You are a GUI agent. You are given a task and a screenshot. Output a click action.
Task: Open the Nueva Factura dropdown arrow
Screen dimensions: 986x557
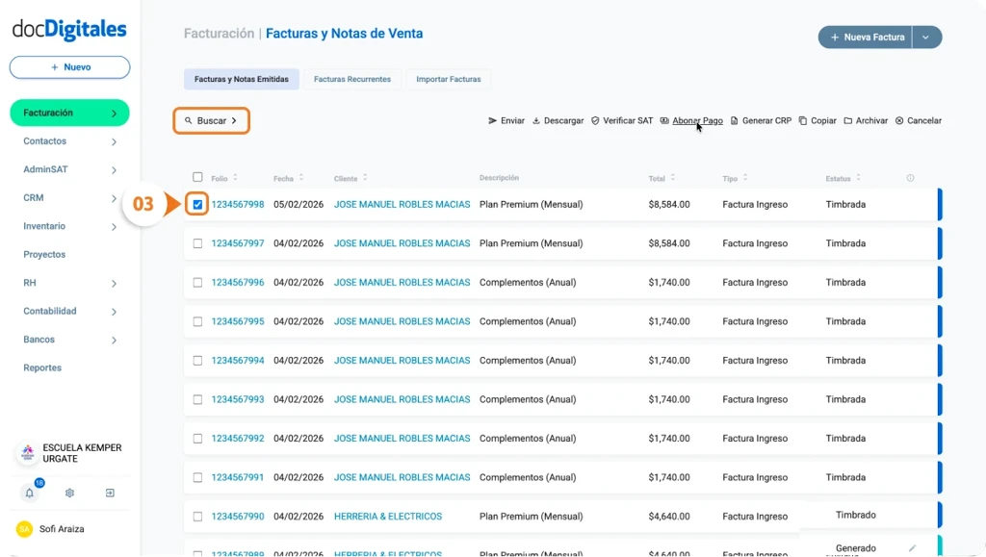pos(926,38)
